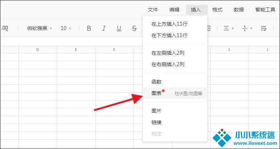Viewport: 280px width, 149px height.
Task: Insert a 图片 from the menu
Action: (x=175, y=111)
